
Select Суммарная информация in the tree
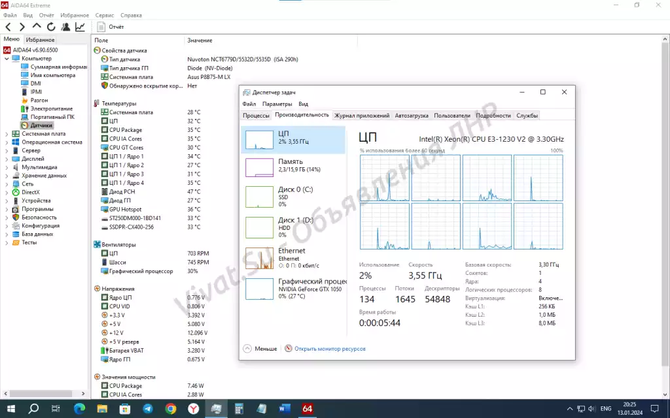58,67
